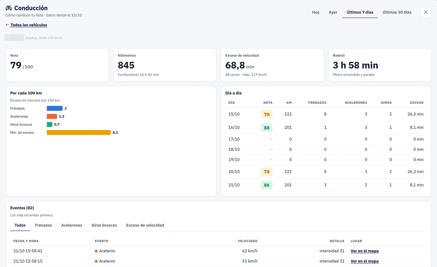View 15:58:15 event on the map
Image resolution: width=437 pixels, height=267 pixels.
tap(365, 261)
